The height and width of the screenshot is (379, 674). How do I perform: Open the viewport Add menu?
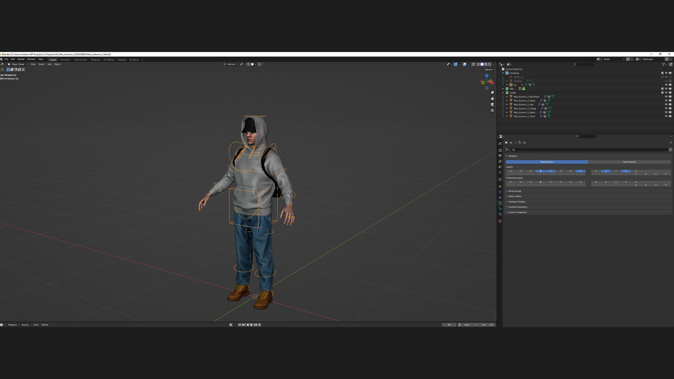click(49, 64)
